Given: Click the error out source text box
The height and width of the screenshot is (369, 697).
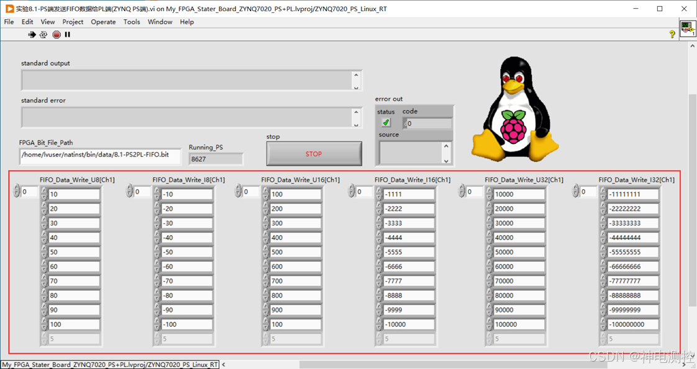Looking at the screenshot, I should point(410,153).
